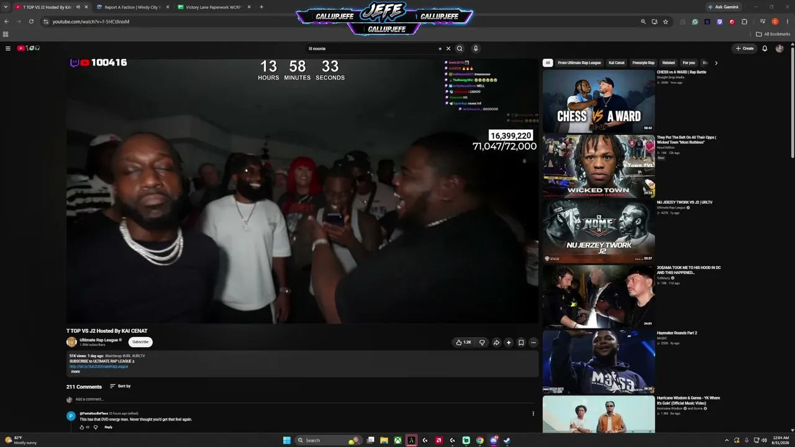Image resolution: width=795 pixels, height=447 pixels.
Task: Open Chrome media controls icon
Action: [763, 22]
